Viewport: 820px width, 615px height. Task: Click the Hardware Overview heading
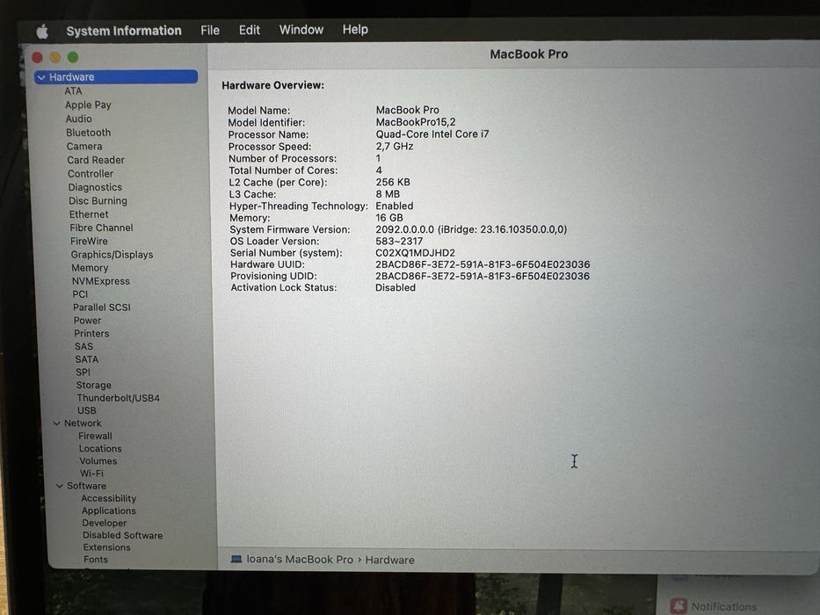[272, 85]
